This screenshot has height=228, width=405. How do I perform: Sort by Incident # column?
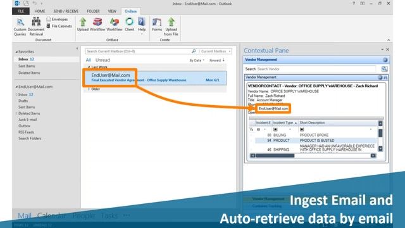[263, 123]
